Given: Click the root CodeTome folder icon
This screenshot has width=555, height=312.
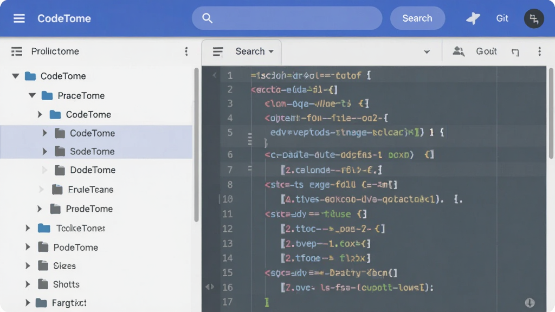Looking at the screenshot, I should point(30,76).
